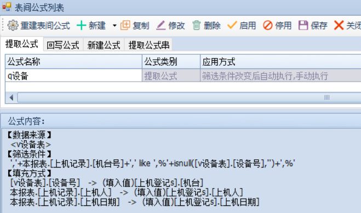The width and height of the screenshot is (361, 213).
Task: Open the dropdown arrow next to 新建
Action: click(x=114, y=26)
